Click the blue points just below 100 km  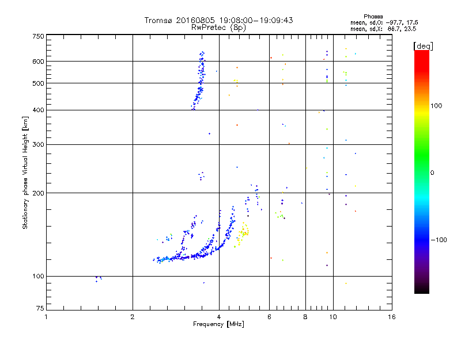(x=99, y=279)
